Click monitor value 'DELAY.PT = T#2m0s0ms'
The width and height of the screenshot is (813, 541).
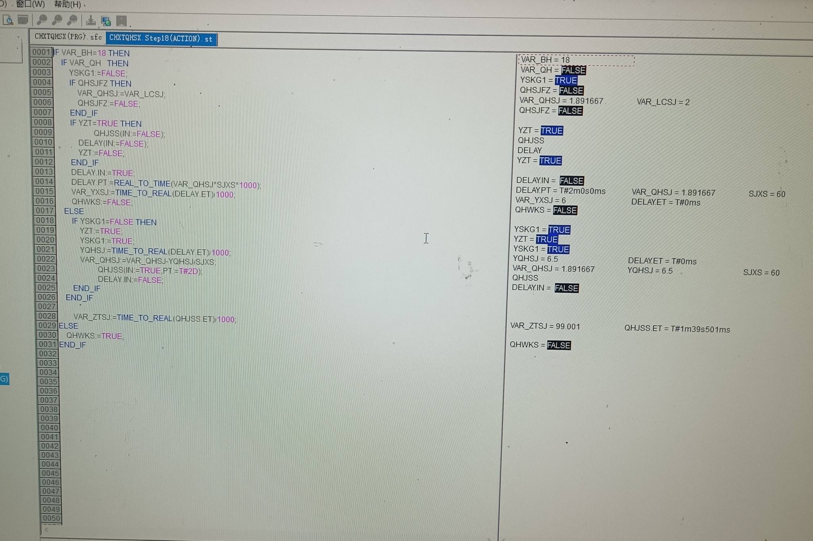coord(561,191)
